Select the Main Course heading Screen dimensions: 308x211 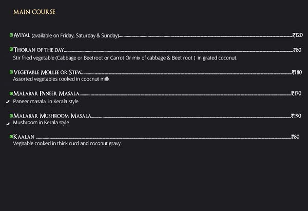click(35, 11)
